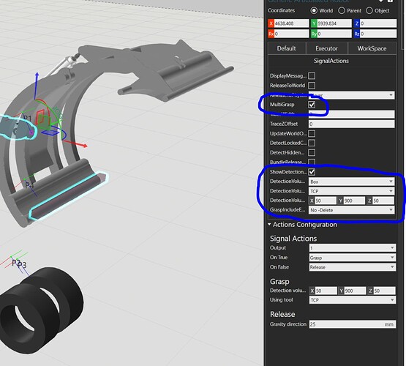Click the Z coordinate field
Image resolution: width=406 pixels, height=366 pixels.
pyautogui.click(x=378, y=23)
